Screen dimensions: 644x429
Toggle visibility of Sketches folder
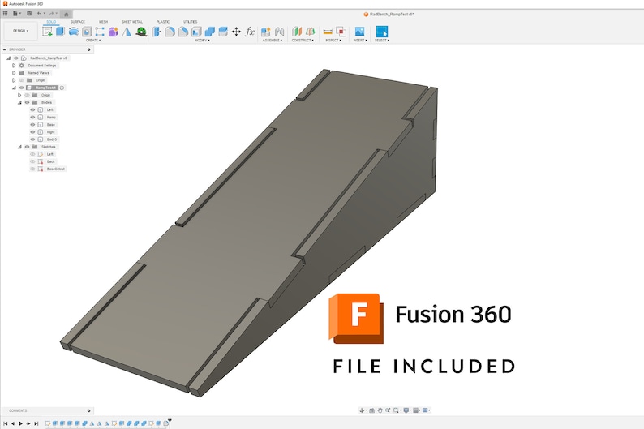(27, 147)
